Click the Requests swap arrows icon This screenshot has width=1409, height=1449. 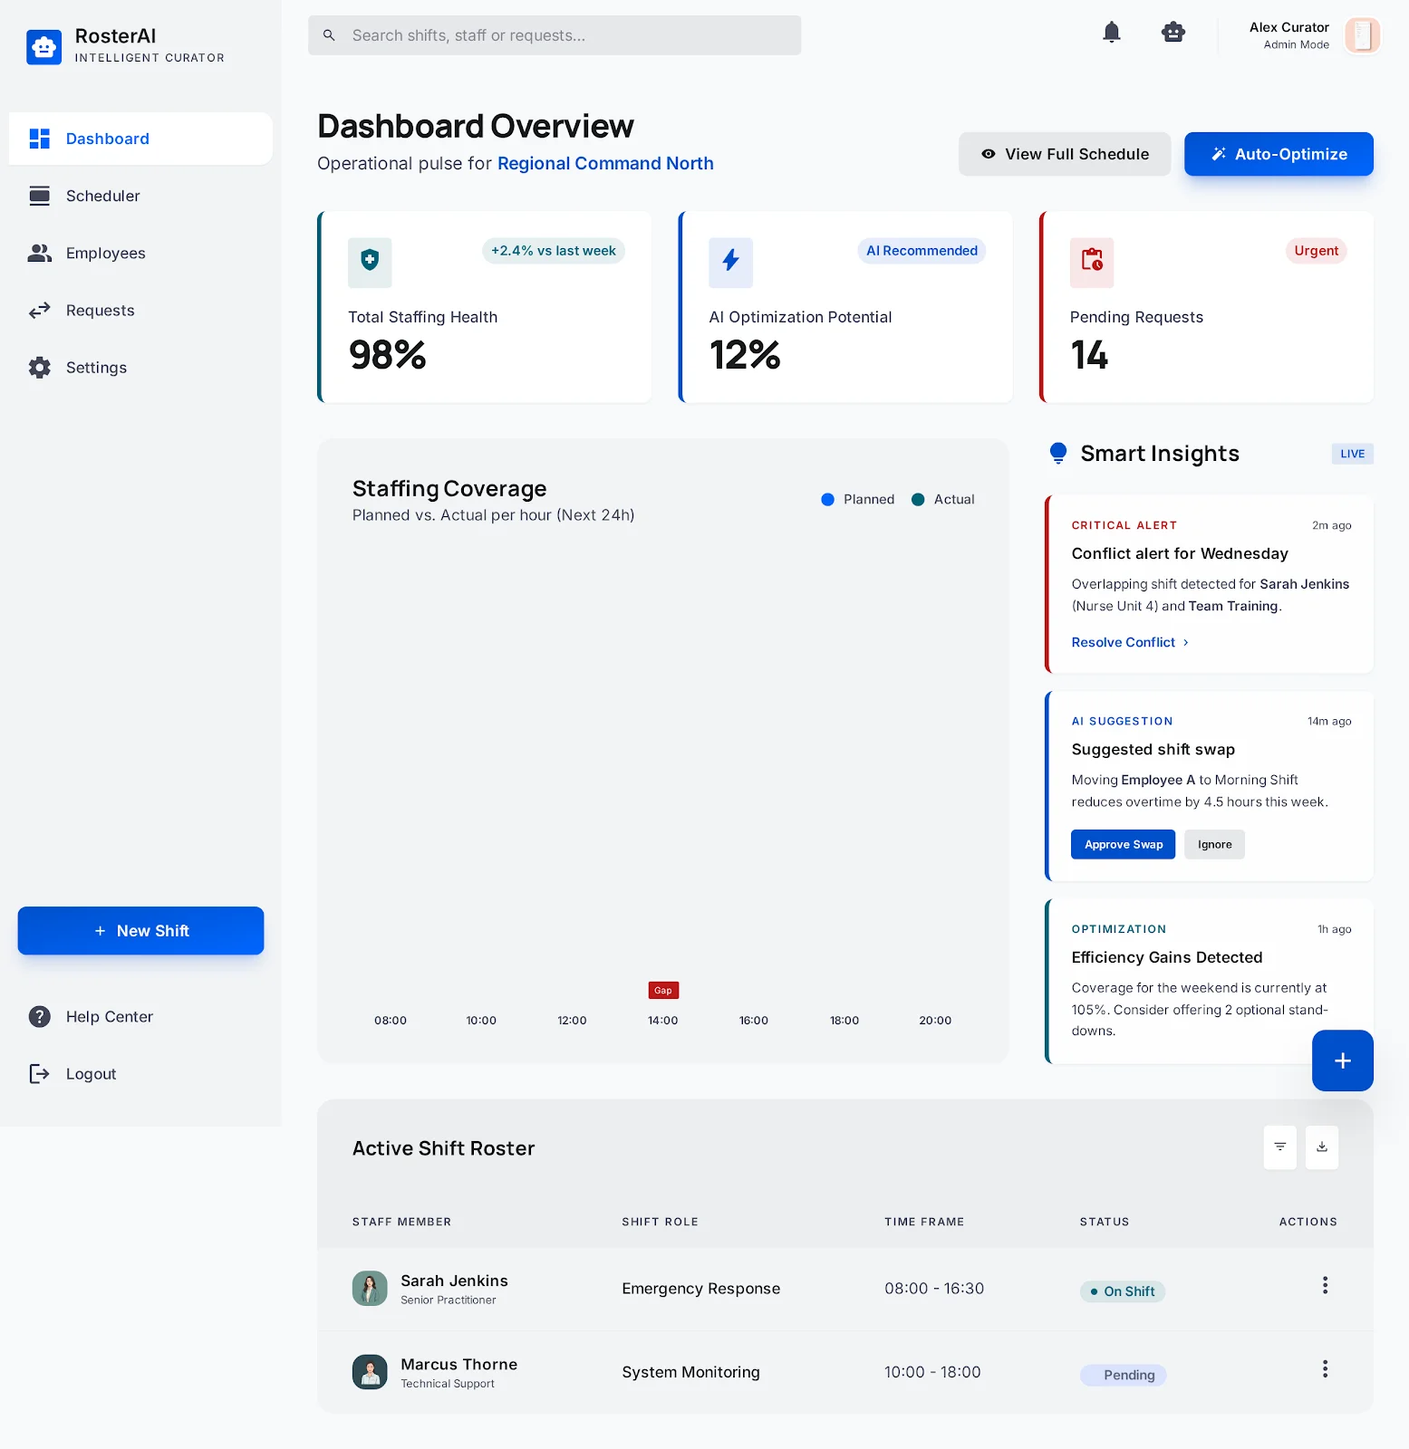pyautogui.click(x=39, y=311)
